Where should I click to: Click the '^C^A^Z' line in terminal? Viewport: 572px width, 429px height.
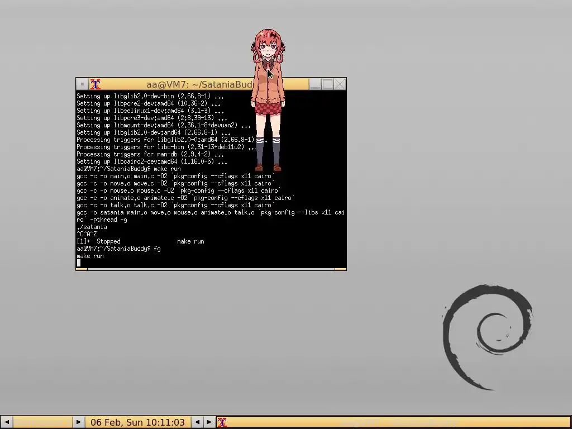(87, 234)
